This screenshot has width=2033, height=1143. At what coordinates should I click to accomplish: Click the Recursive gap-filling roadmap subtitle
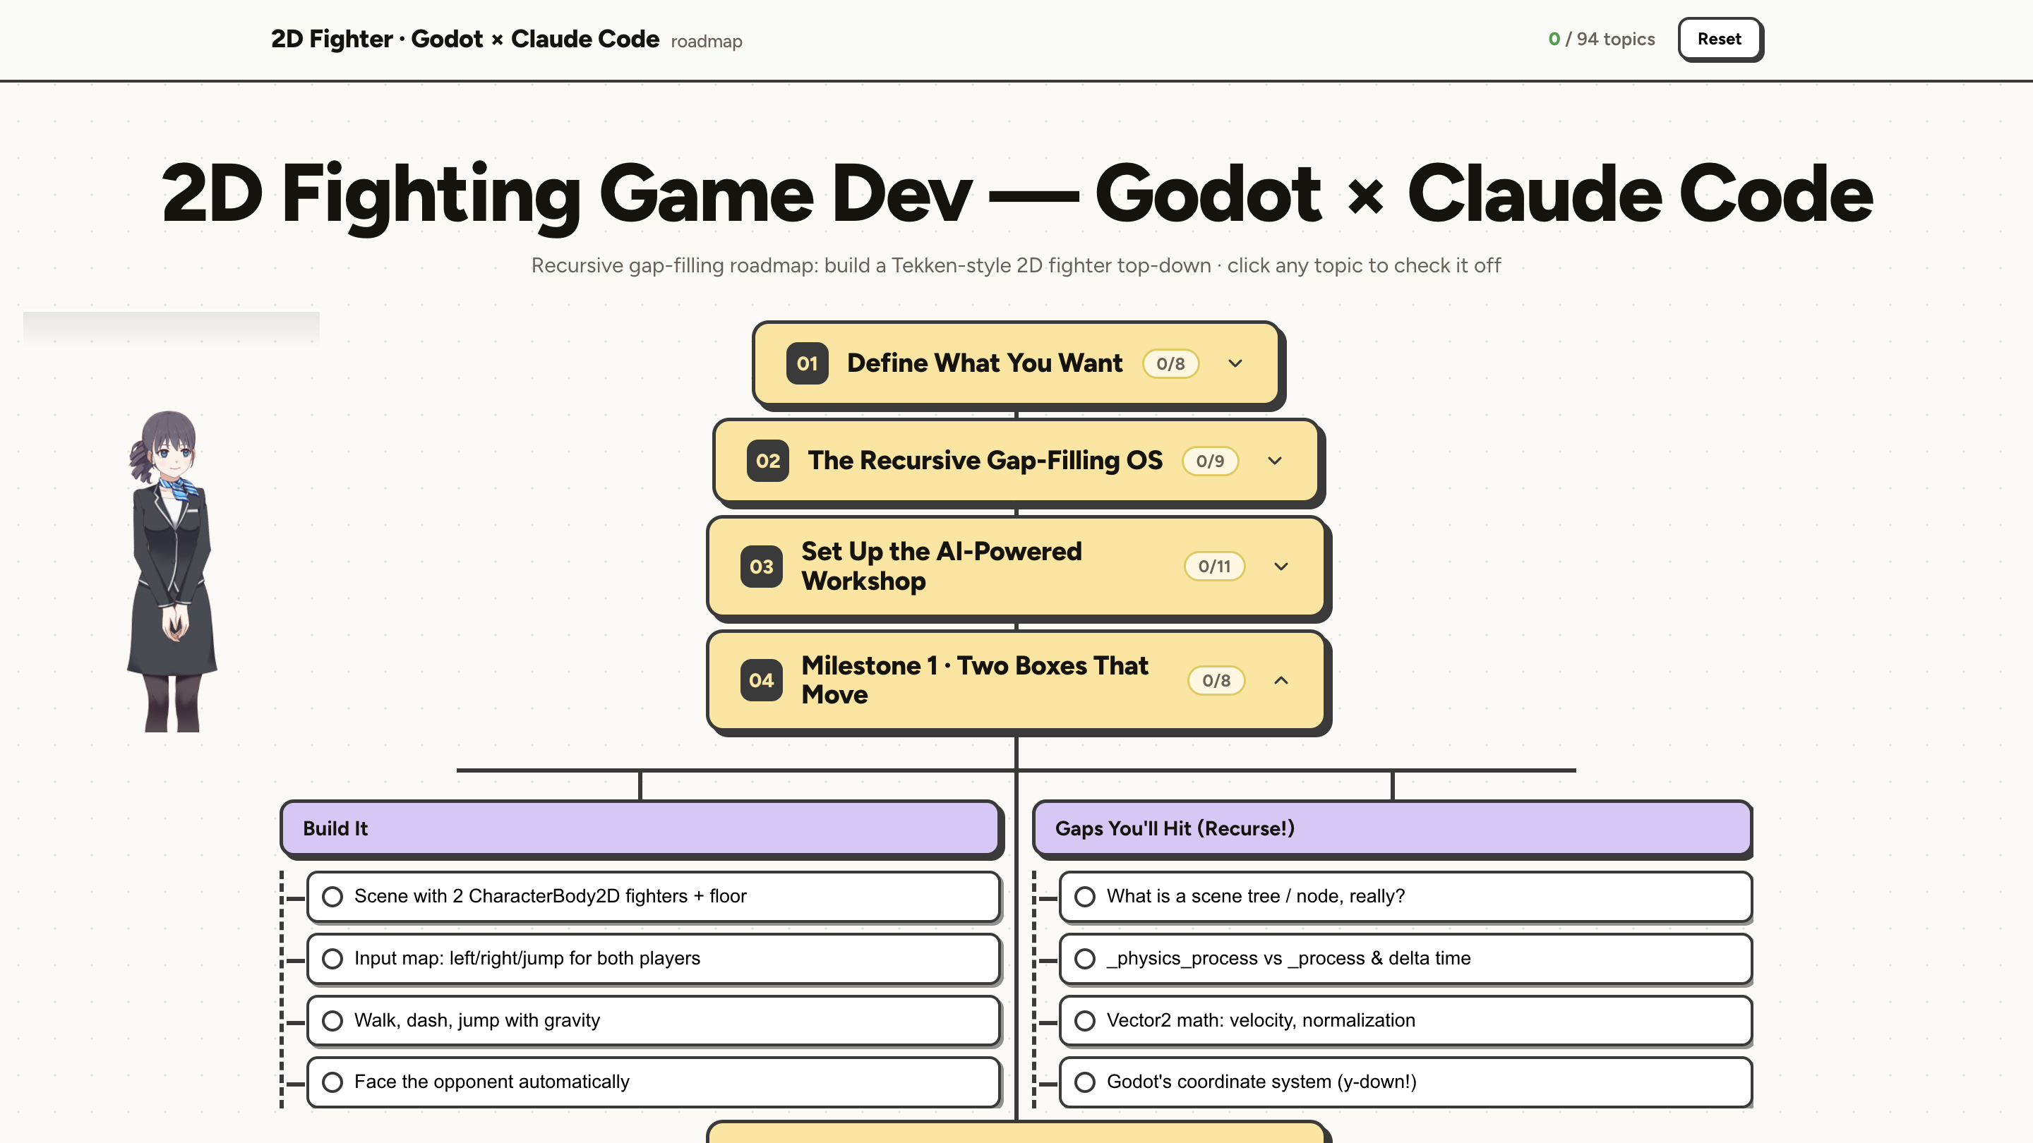point(1016,265)
